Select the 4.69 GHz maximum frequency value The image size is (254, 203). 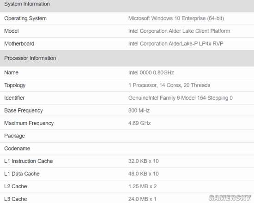point(139,123)
